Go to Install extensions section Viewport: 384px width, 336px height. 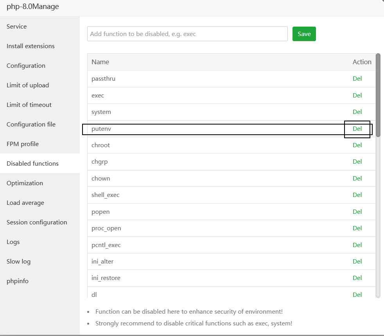pyautogui.click(x=31, y=46)
